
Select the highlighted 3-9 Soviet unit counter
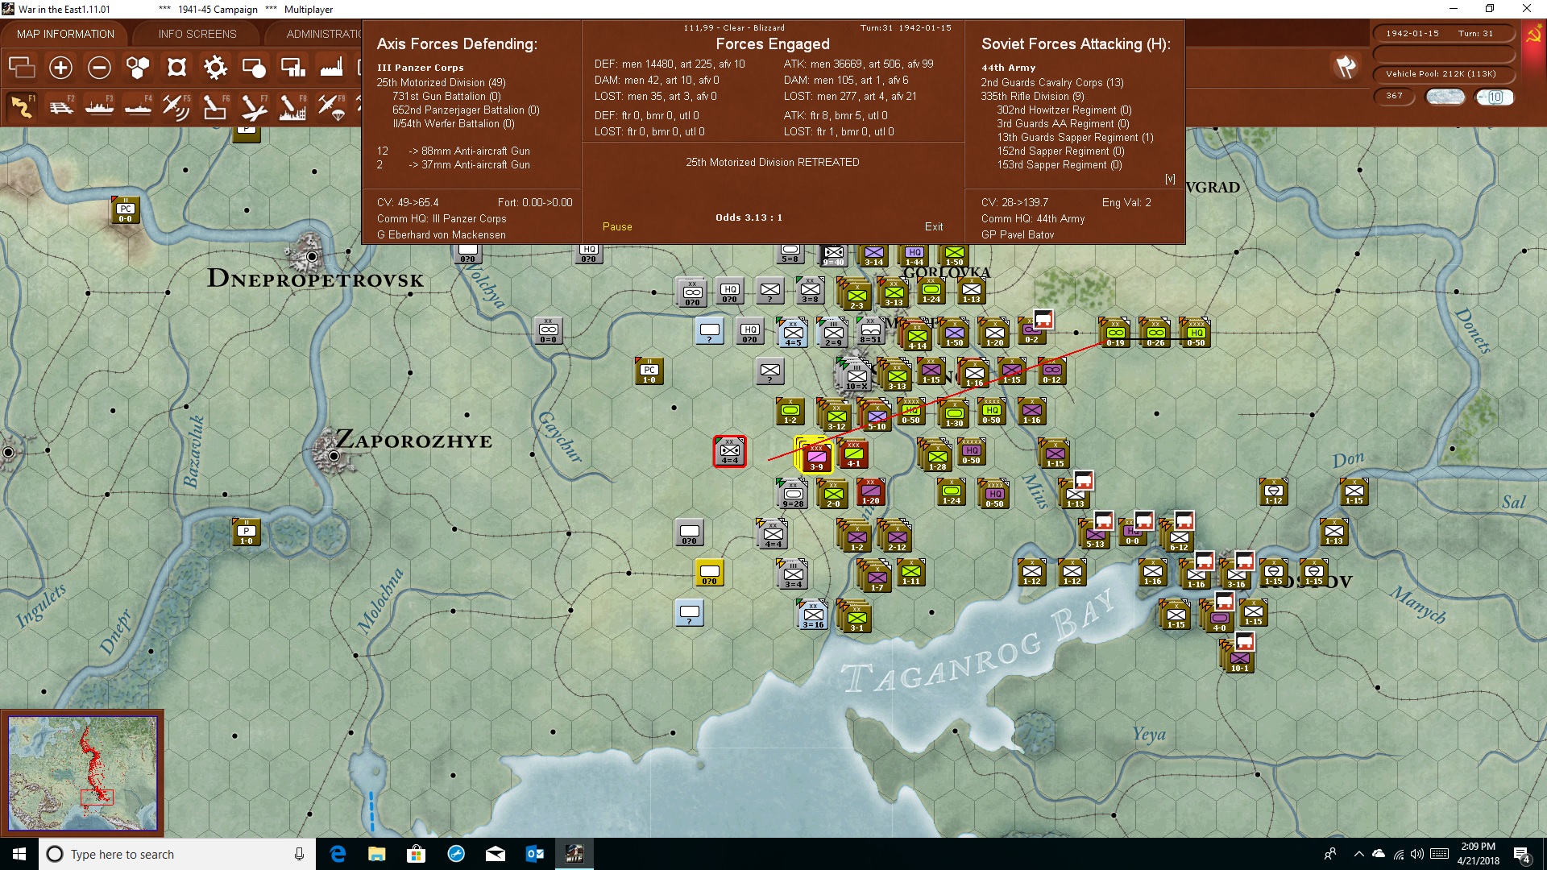pos(815,456)
